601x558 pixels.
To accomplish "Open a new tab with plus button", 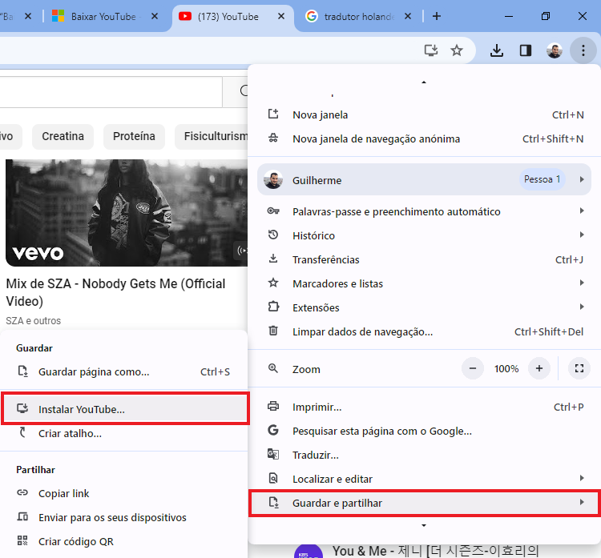I will pyautogui.click(x=437, y=16).
